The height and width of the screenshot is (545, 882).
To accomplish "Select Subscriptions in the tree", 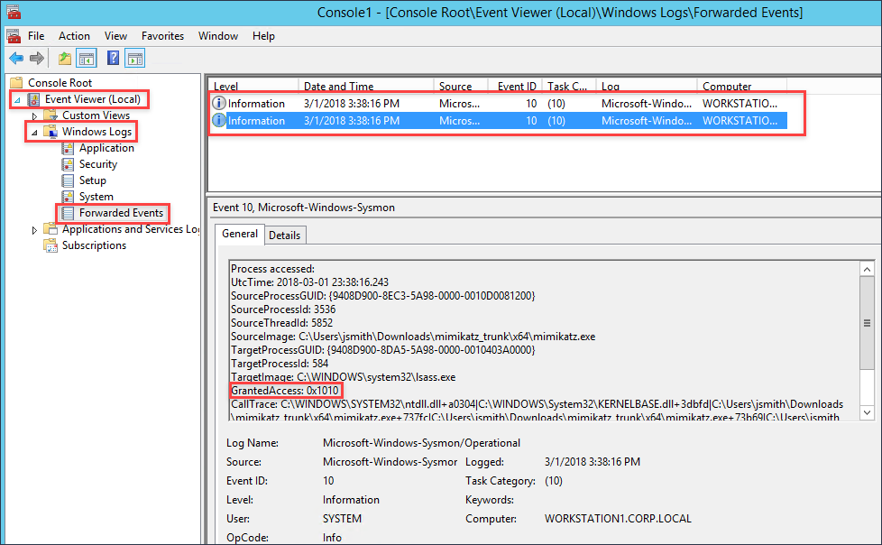I will point(94,245).
